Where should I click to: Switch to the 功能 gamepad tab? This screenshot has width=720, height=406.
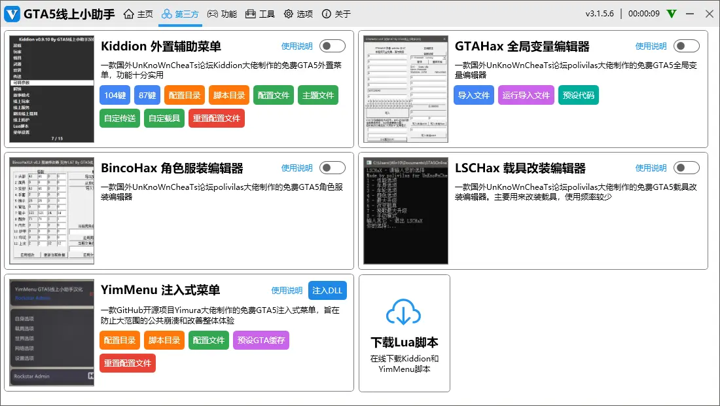pos(222,14)
